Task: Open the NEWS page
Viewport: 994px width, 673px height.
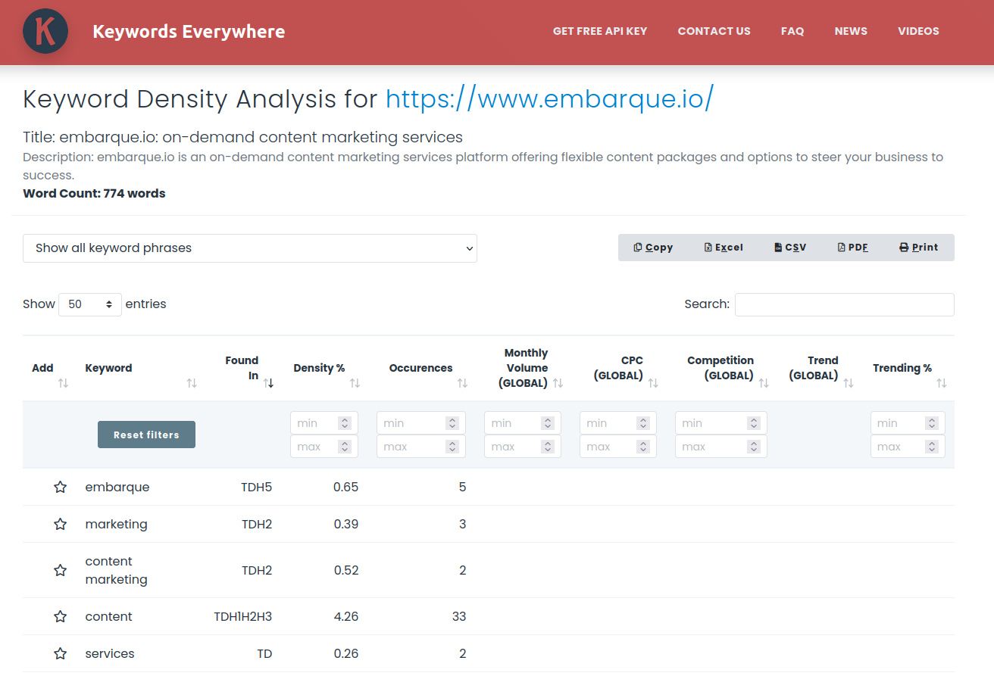Action: (851, 31)
